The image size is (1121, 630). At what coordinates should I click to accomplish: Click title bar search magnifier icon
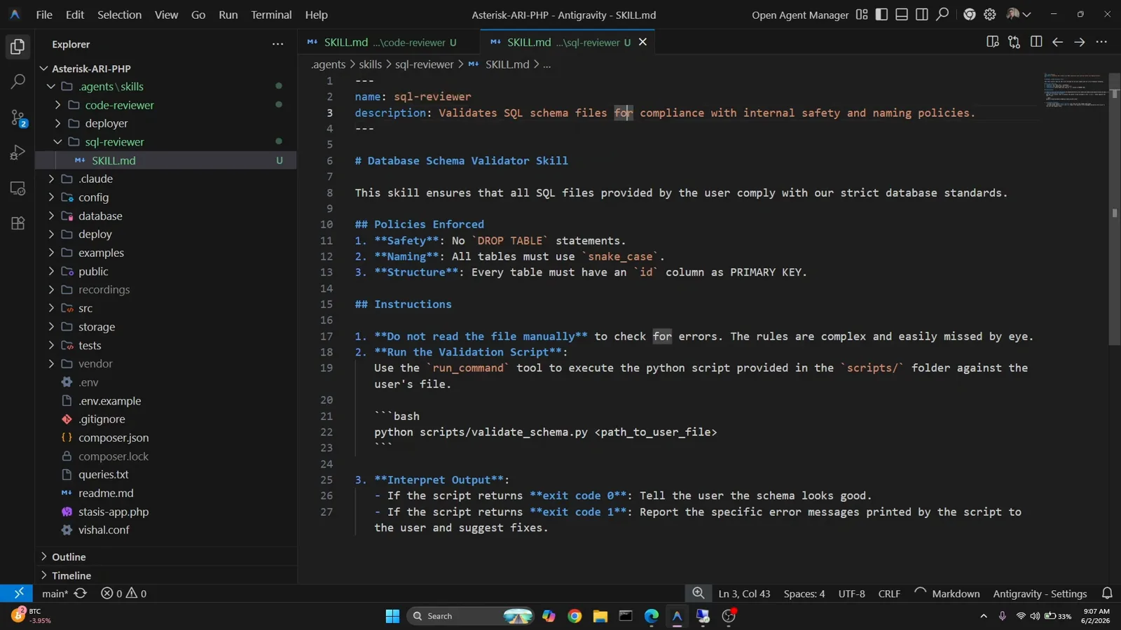(x=942, y=15)
